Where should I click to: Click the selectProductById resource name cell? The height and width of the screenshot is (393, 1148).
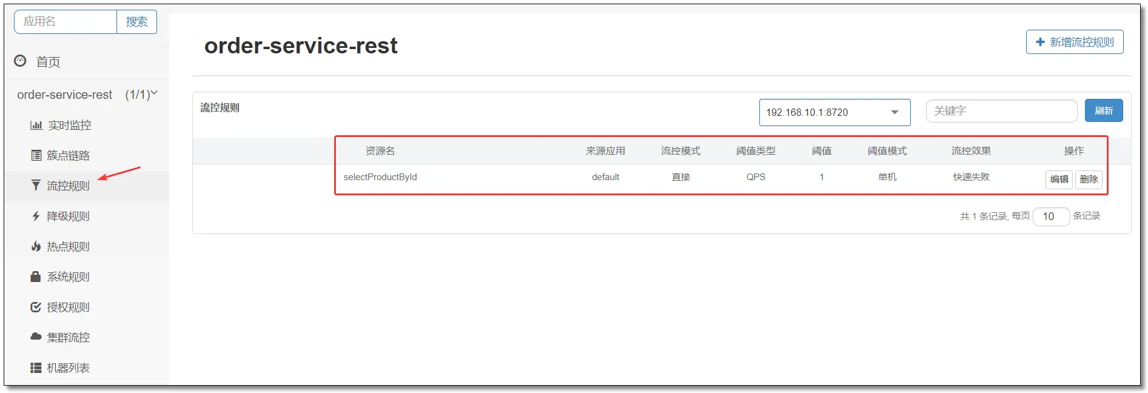(x=380, y=177)
